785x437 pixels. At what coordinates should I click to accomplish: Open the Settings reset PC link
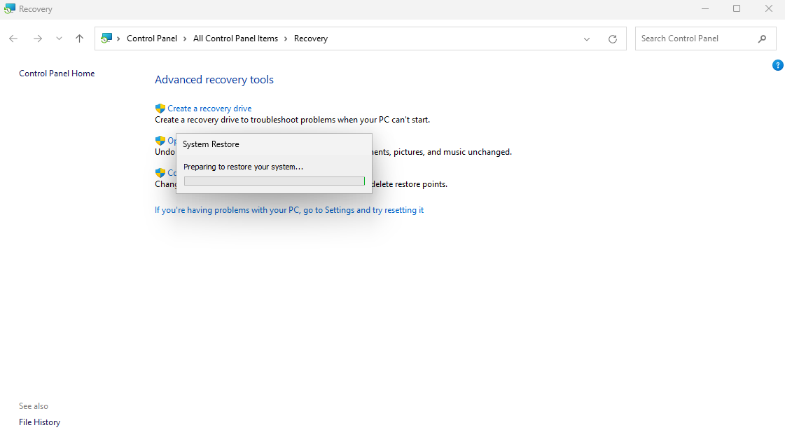click(289, 209)
